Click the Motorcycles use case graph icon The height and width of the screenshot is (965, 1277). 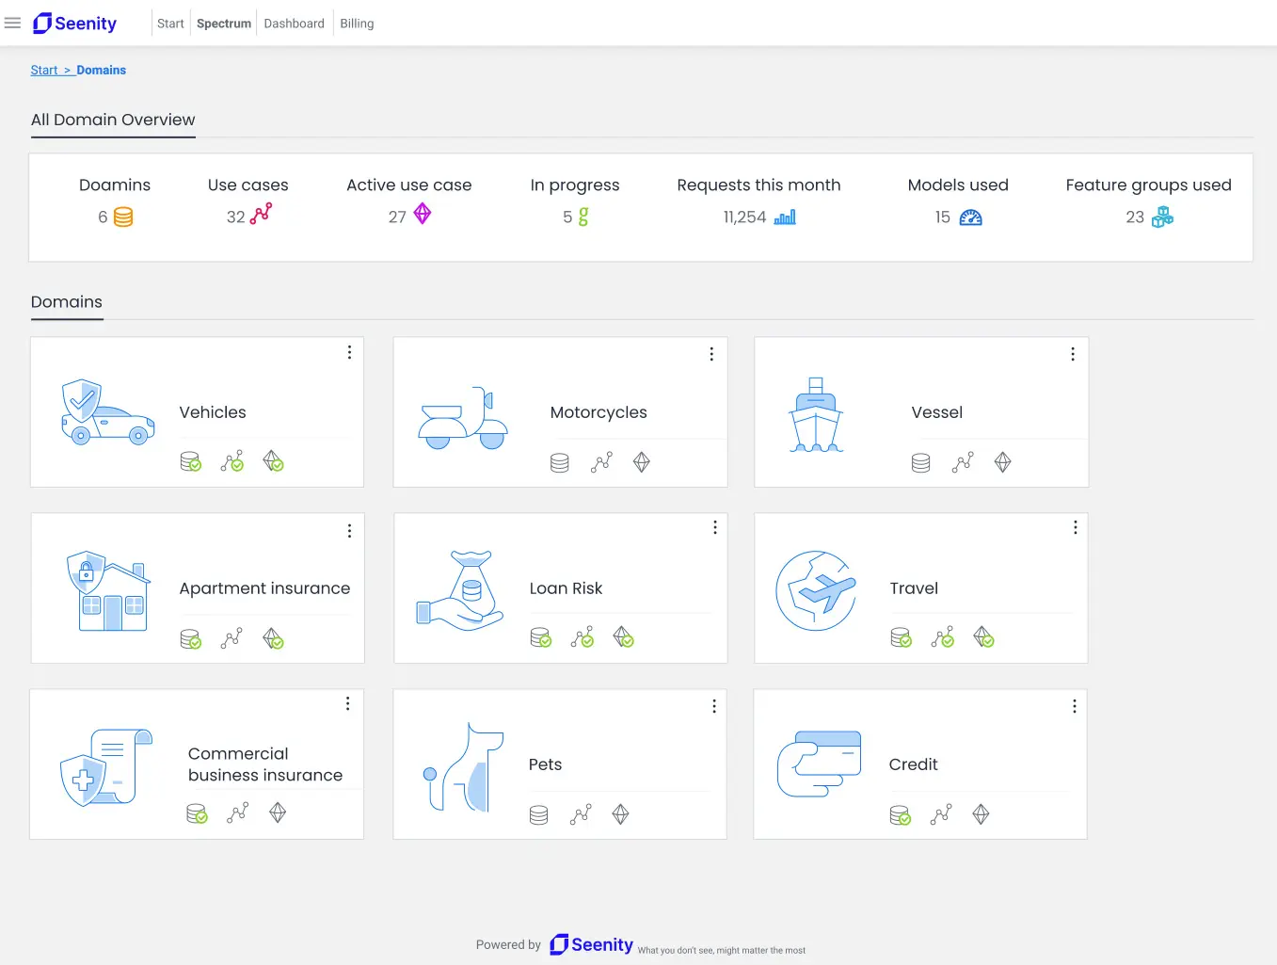[601, 462]
